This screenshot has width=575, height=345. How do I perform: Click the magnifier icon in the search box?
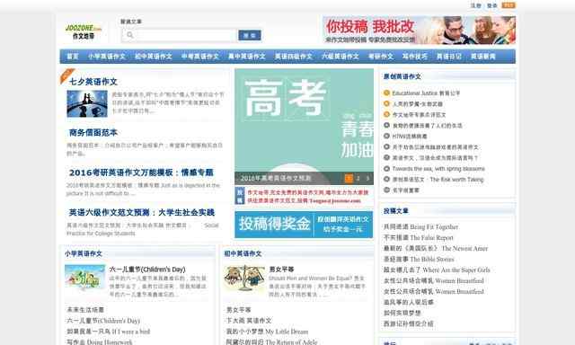coord(129,35)
